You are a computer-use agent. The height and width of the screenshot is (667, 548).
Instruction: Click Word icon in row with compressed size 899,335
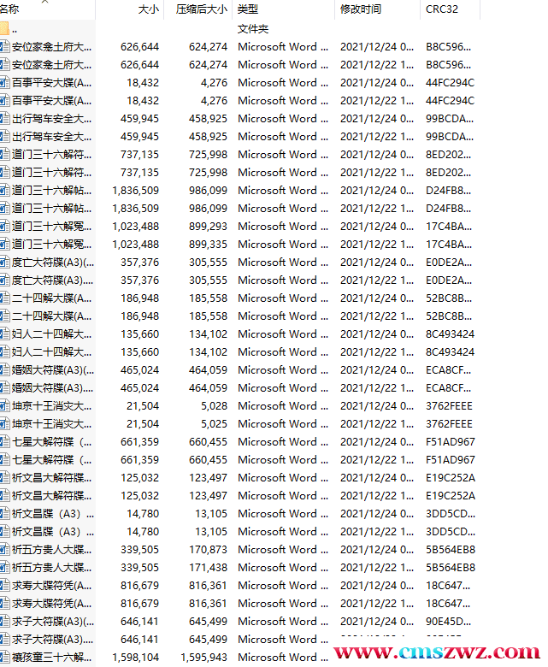point(4,245)
